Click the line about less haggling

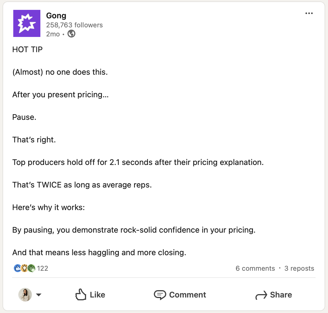[x=99, y=253]
